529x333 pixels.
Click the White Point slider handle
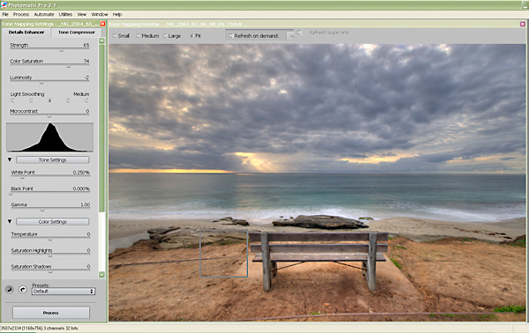tap(22, 177)
